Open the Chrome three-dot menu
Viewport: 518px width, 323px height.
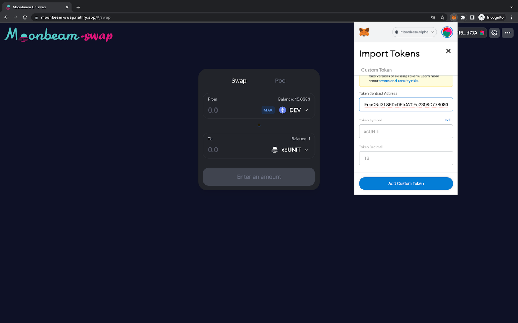512,17
